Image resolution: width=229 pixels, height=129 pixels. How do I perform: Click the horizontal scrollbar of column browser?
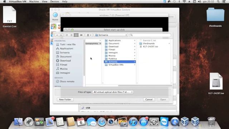[145, 85]
